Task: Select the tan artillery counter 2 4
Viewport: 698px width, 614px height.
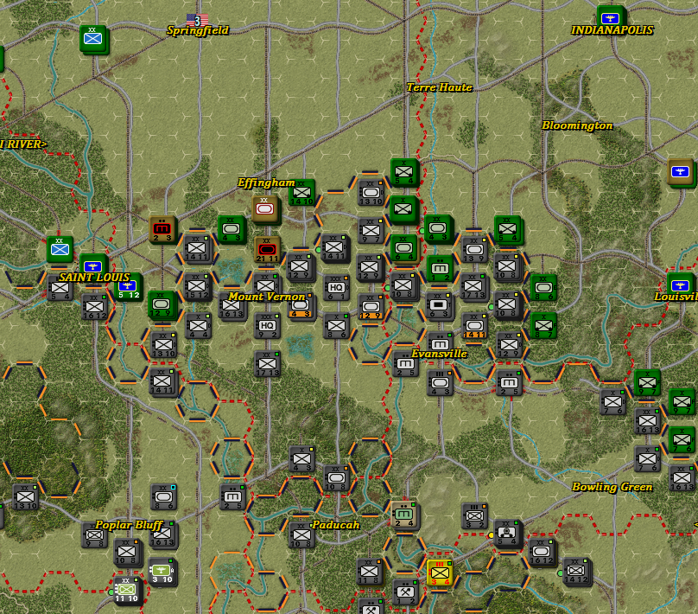Action: 403,515
